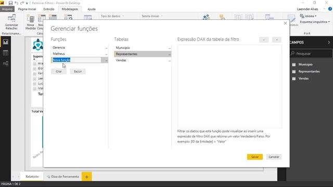Viewport: 333px width, 187px height.
Task: Click the Pesquisar field in Campos pane
Action: [311, 54]
